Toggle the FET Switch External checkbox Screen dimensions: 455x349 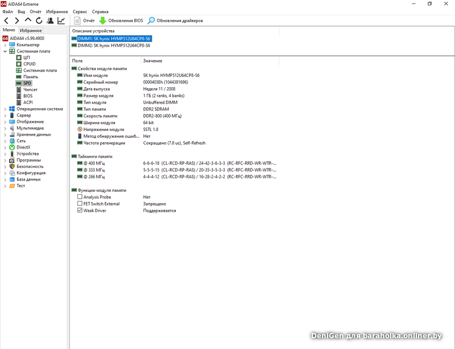(80, 203)
